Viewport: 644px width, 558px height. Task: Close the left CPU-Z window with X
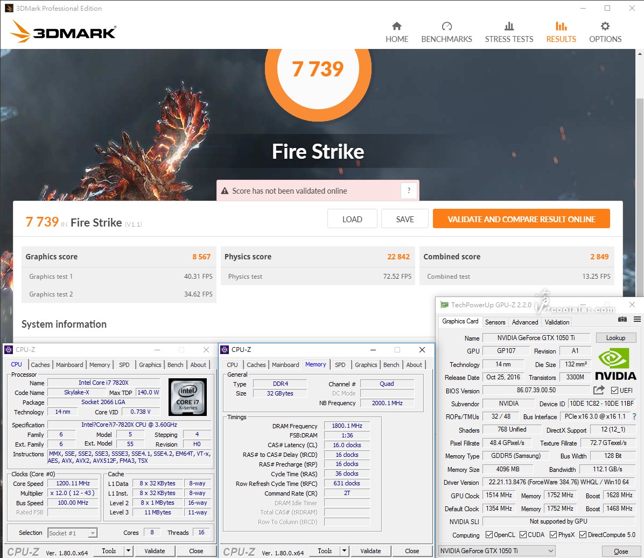point(206,350)
